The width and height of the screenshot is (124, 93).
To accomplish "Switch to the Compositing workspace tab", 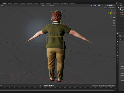I will pos(56,3).
